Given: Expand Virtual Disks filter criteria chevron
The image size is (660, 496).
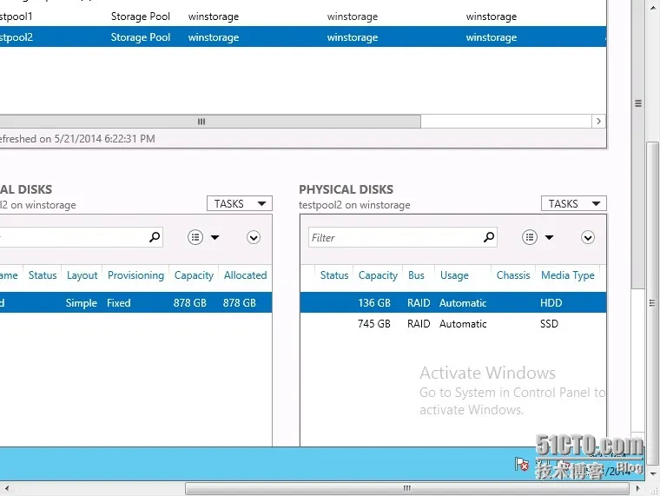Looking at the screenshot, I should [254, 237].
